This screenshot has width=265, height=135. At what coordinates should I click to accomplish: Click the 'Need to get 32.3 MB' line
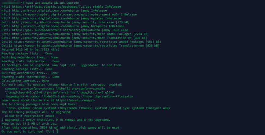29,124
